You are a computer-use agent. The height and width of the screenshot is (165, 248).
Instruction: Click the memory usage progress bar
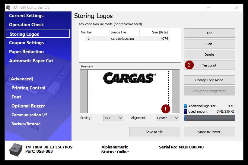tap(209, 118)
